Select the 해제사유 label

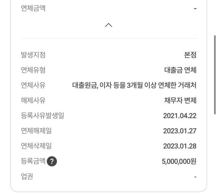(33, 100)
